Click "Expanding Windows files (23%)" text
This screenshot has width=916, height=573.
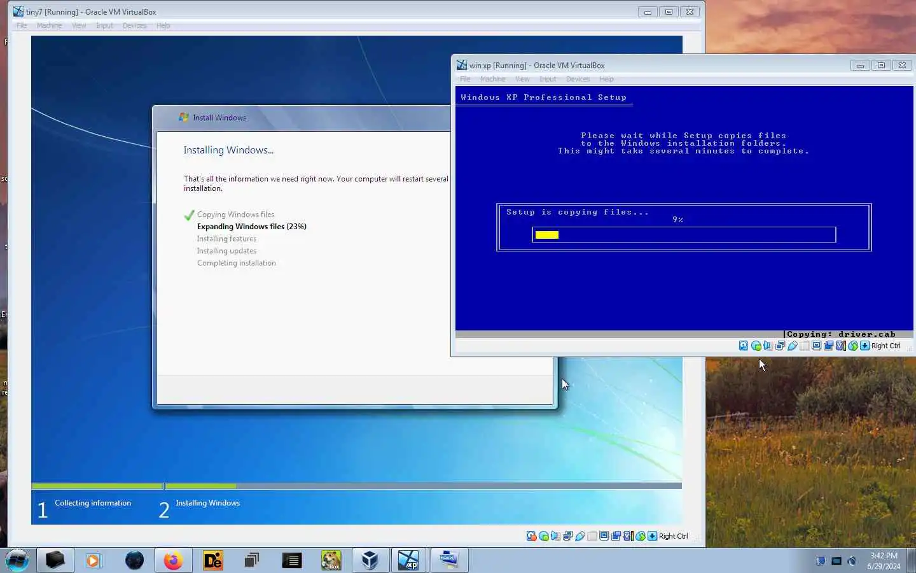pos(252,227)
